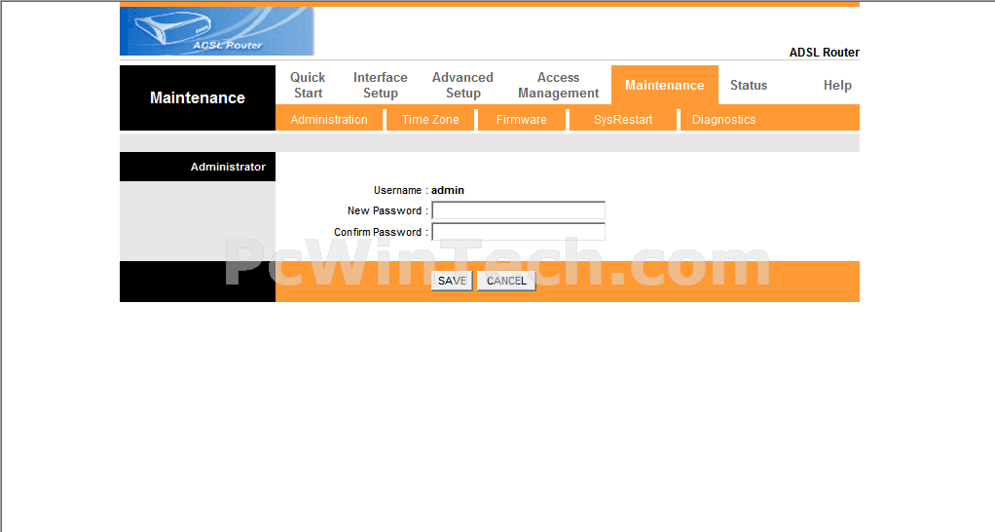Click the admin username value
This screenshot has height=532, width=995.
[448, 190]
